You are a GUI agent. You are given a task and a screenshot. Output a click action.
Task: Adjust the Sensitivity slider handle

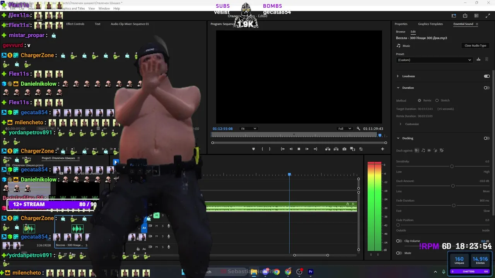[x=452, y=166]
